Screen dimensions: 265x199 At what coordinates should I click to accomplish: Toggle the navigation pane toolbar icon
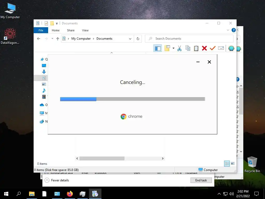pyautogui.click(x=158, y=48)
